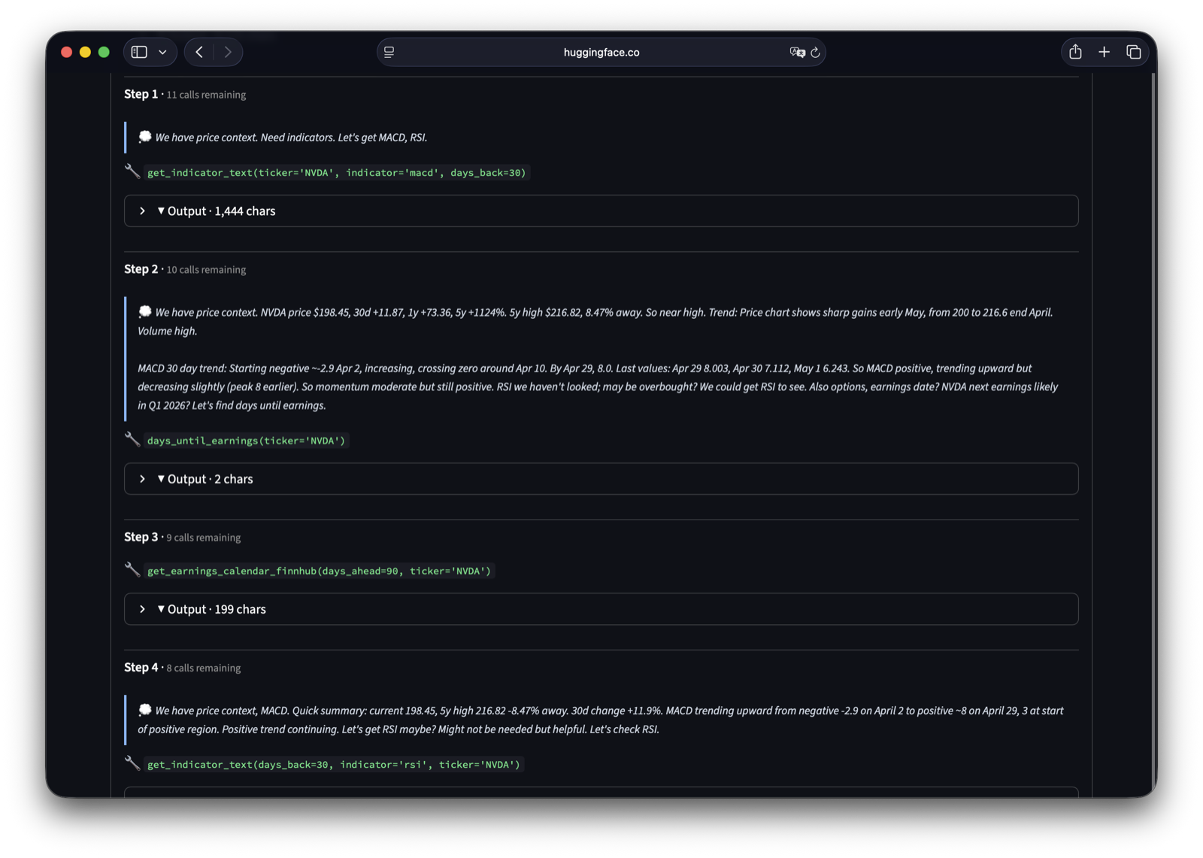Click the translate page icon
This screenshot has height=858, width=1203.
coord(797,52)
